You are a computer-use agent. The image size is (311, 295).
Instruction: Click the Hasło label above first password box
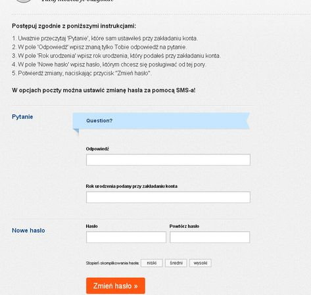[x=91, y=226]
